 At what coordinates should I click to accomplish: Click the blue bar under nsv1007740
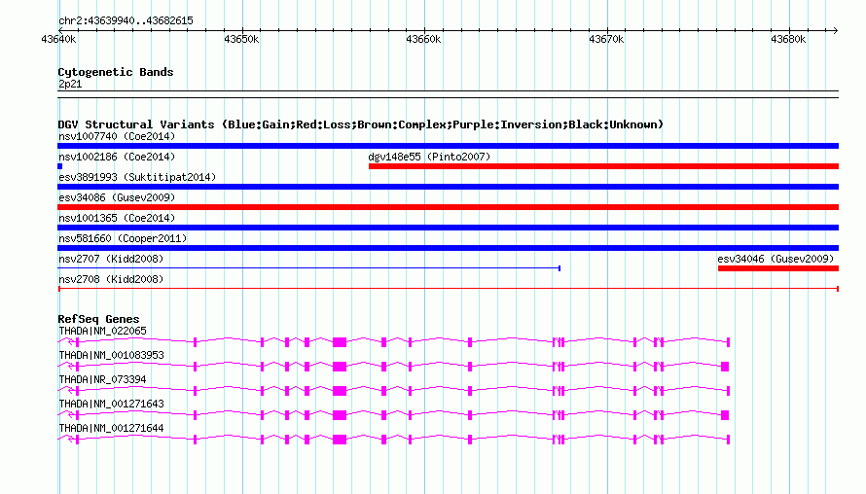(448, 146)
